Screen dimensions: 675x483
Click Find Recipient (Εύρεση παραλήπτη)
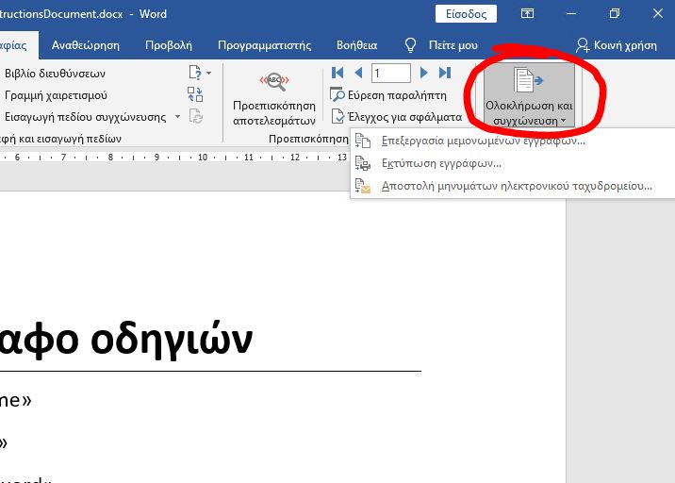pyautogui.click(x=388, y=94)
